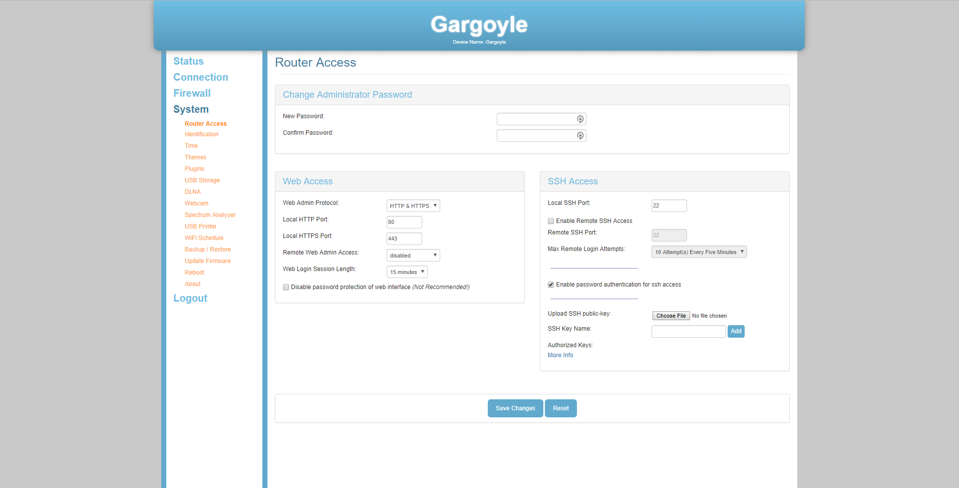
Task: Tick Disable password protection of web interface
Action: [x=286, y=287]
